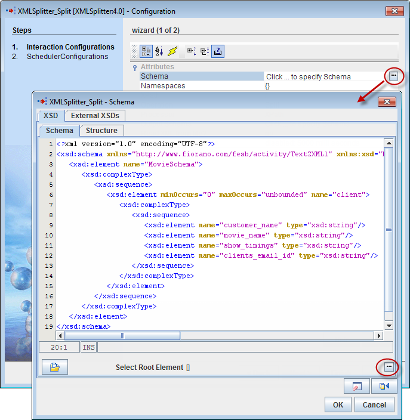The width and height of the screenshot is (410, 420).
Task: Click the show_timings element line
Action: pyautogui.click(x=252, y=245)
